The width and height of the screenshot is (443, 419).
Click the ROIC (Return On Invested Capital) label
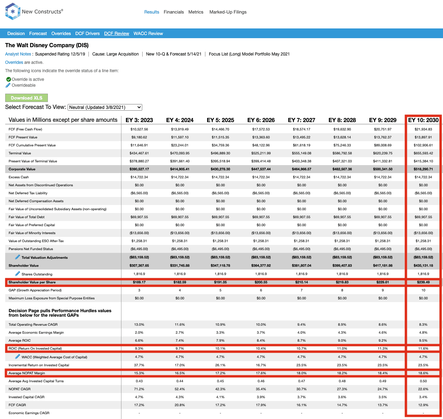point(35,349)
